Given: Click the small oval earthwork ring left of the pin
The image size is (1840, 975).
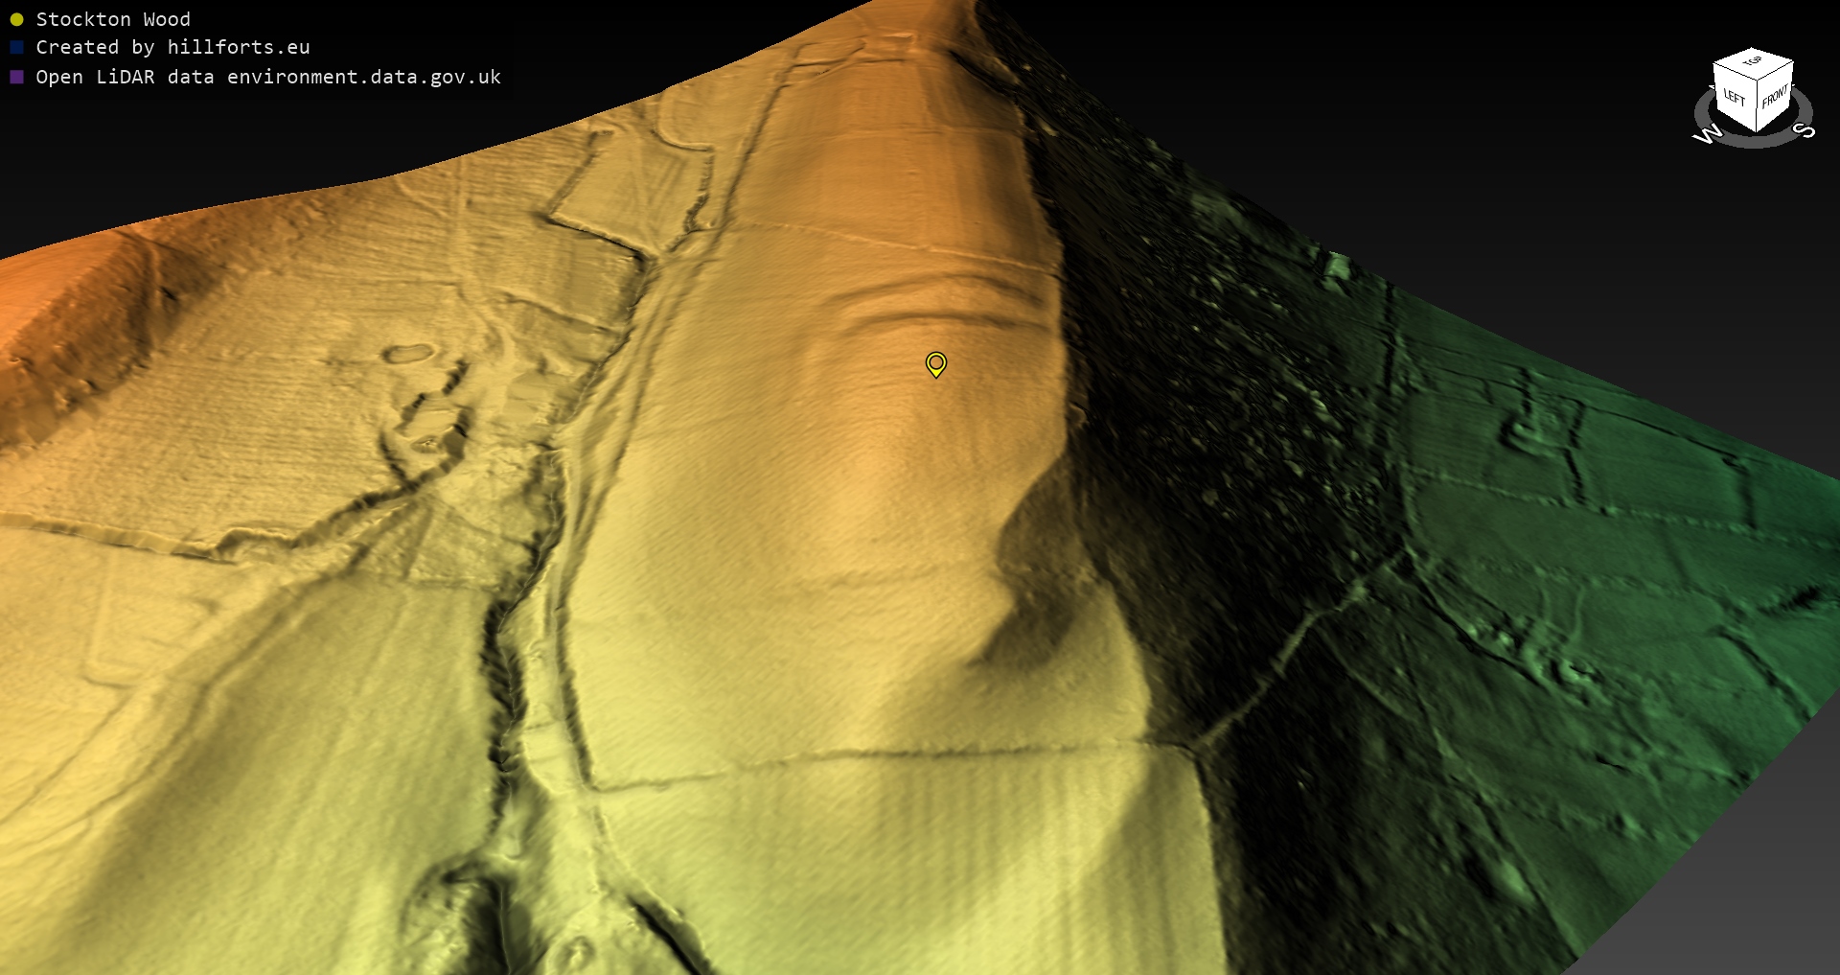Looking at the screenshot, I should [x=407, y=355].
